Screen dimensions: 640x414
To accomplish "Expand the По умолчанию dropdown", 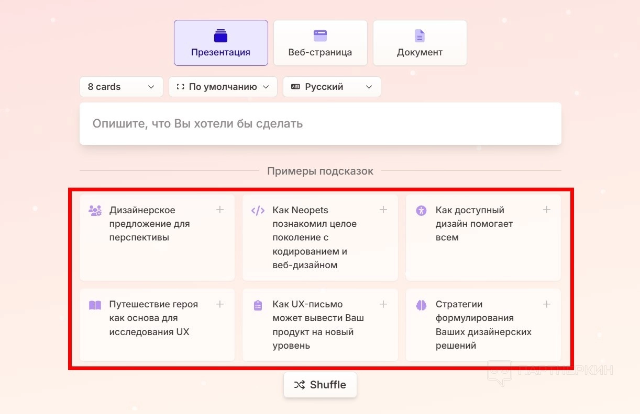I will 223,87.
